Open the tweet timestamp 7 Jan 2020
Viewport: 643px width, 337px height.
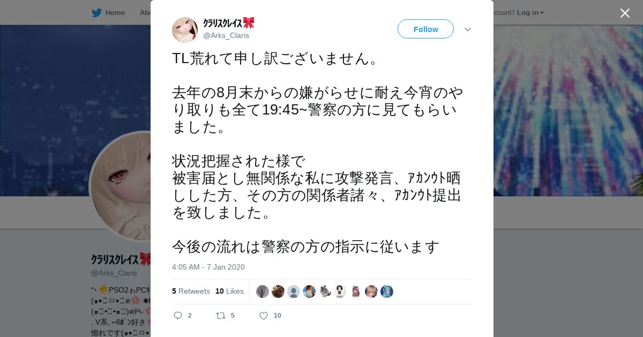tap(208, 267)
